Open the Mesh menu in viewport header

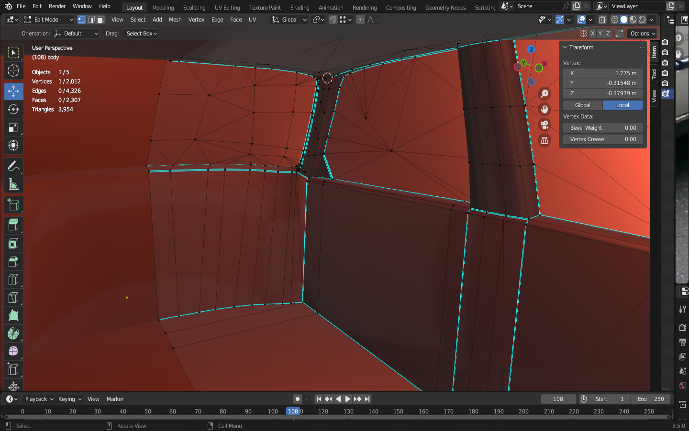[175, 20]
